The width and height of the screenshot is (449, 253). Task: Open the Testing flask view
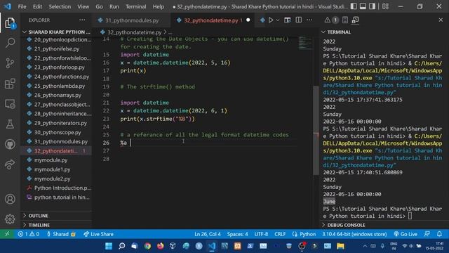(x=10, y=124)
